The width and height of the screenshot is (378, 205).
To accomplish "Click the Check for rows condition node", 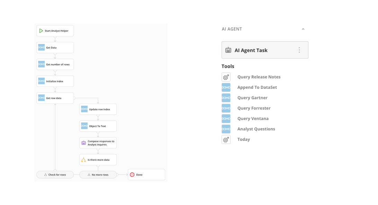I will click(x=55, y=174).
